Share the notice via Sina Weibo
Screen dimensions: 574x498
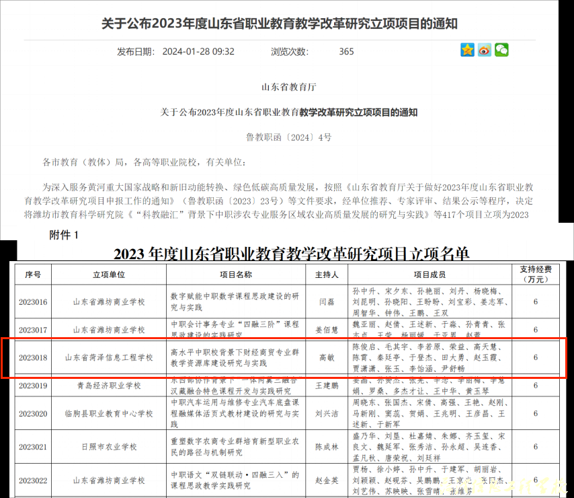[x=484, y=49]
